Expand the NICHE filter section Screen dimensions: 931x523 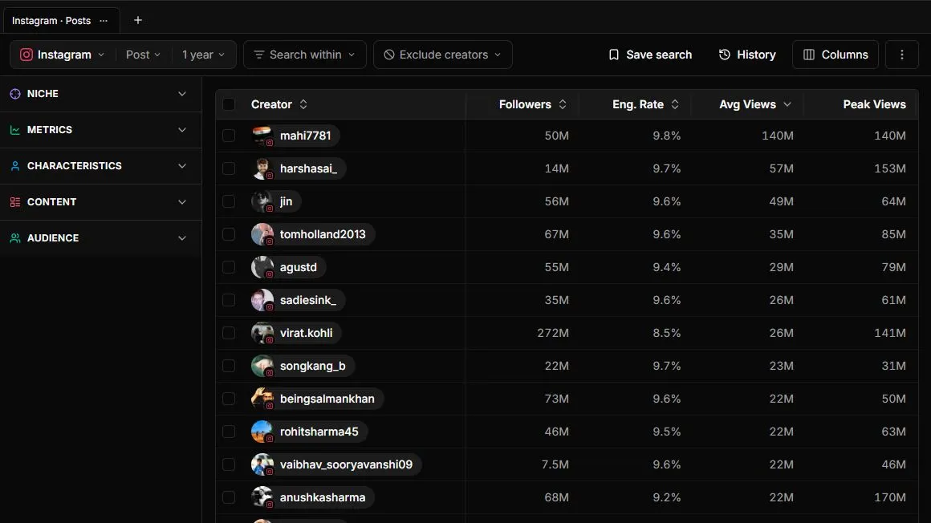click(100, 94)
